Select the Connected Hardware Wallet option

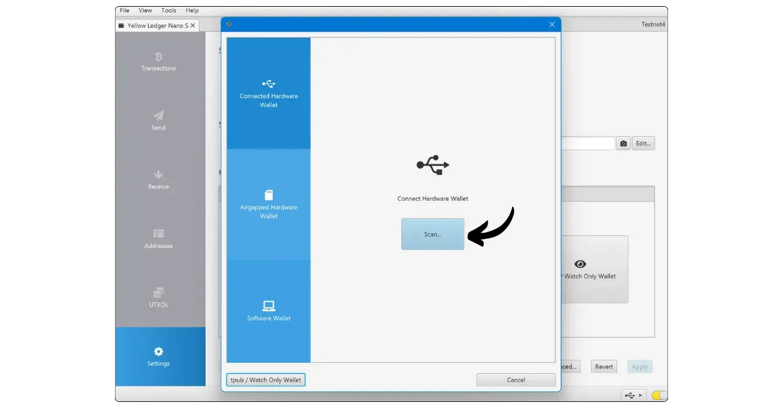269,93
